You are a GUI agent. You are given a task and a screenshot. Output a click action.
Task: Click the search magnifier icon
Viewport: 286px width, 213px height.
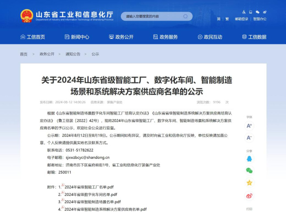coord(185,17)
